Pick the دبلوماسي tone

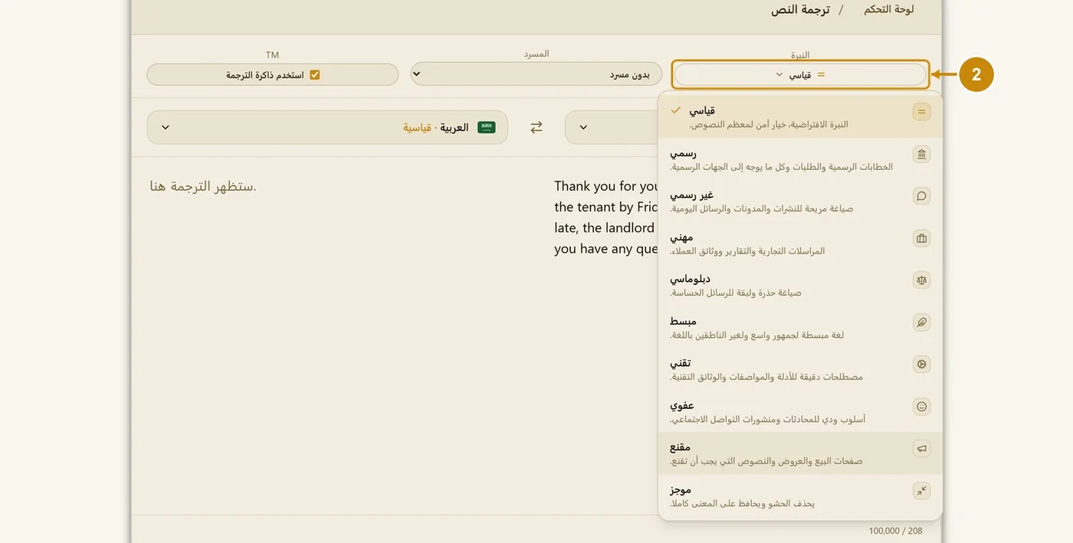click(800, 286)
